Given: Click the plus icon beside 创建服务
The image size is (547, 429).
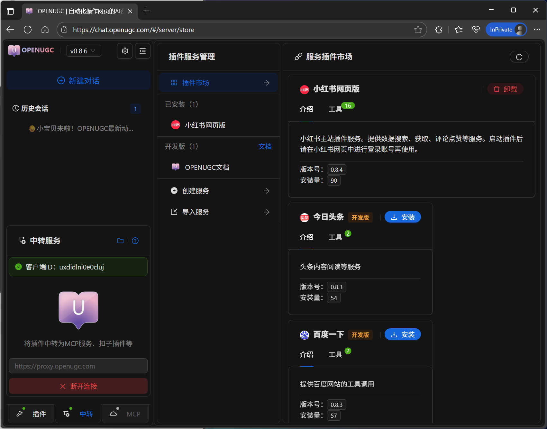Looking at the screenshot, I should point(174,191).
